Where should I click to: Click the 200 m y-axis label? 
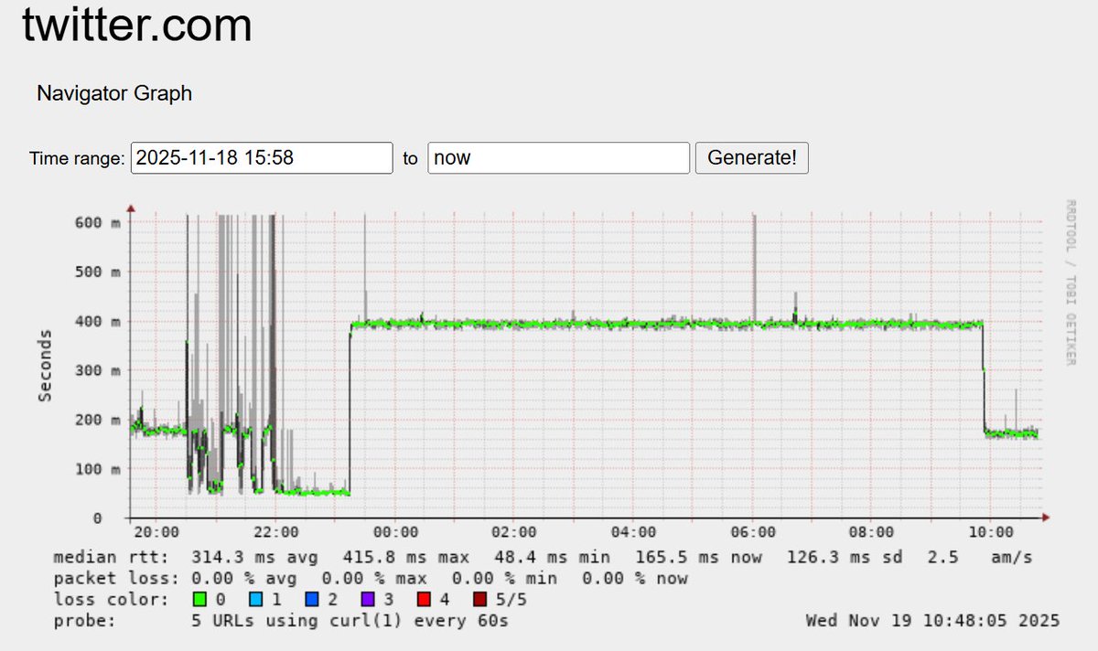[x=97, y=420]
